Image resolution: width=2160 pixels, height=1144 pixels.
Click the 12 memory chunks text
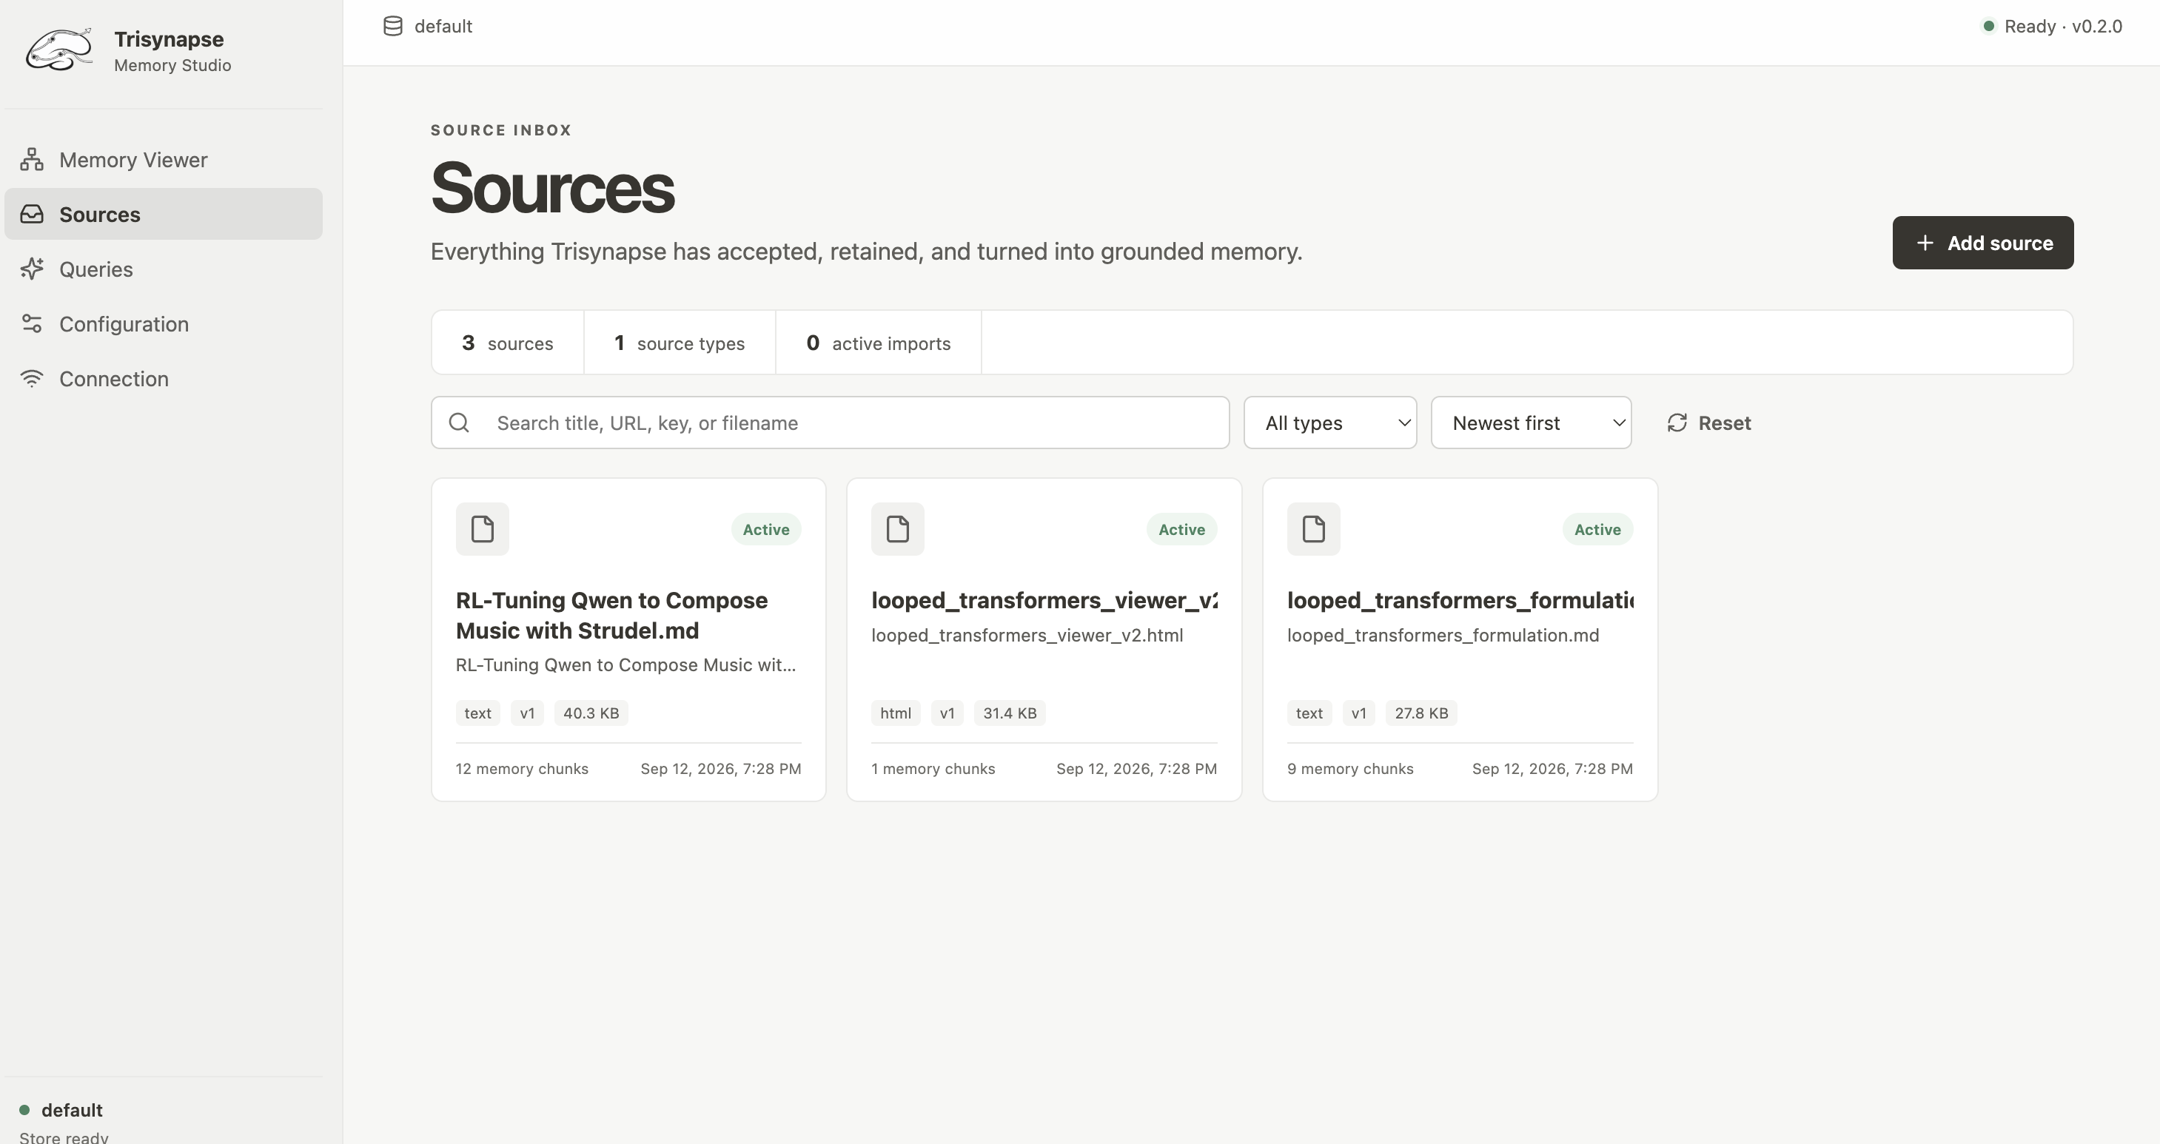522,769
